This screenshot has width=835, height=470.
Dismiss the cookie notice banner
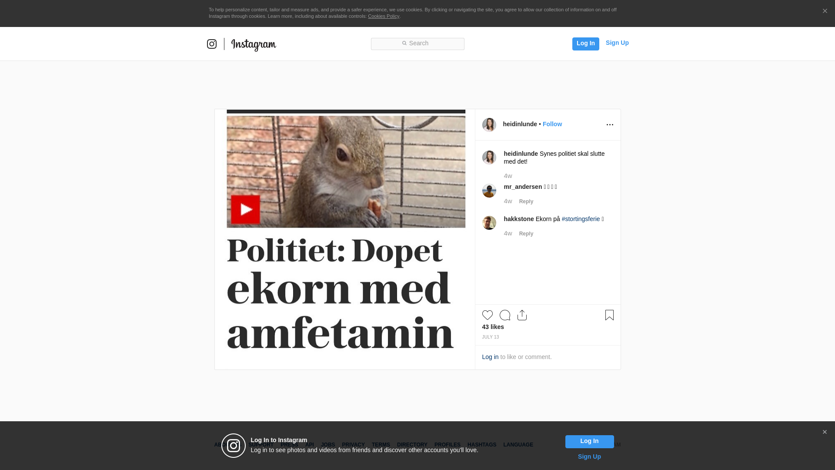coord(825,11)
